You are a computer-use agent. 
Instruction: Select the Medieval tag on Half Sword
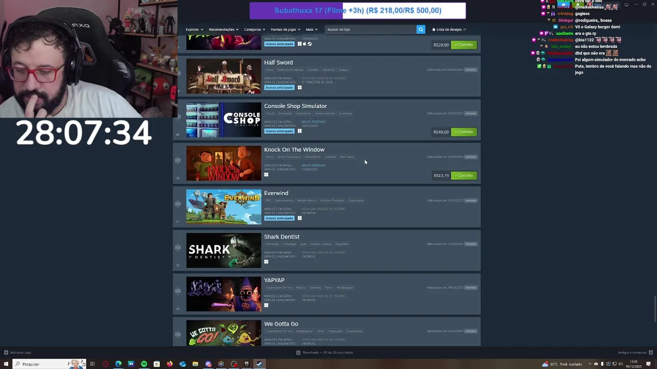(x=328, y=70)
